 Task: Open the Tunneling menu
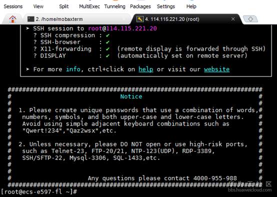pos(114,6)
